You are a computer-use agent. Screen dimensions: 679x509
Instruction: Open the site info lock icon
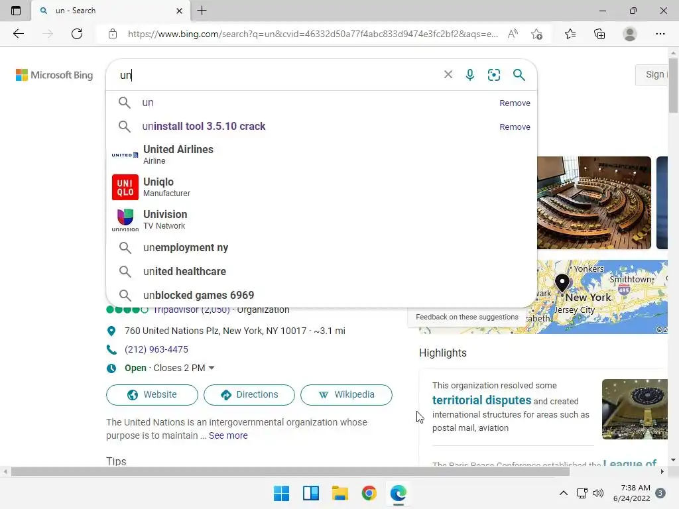point(113,34)
